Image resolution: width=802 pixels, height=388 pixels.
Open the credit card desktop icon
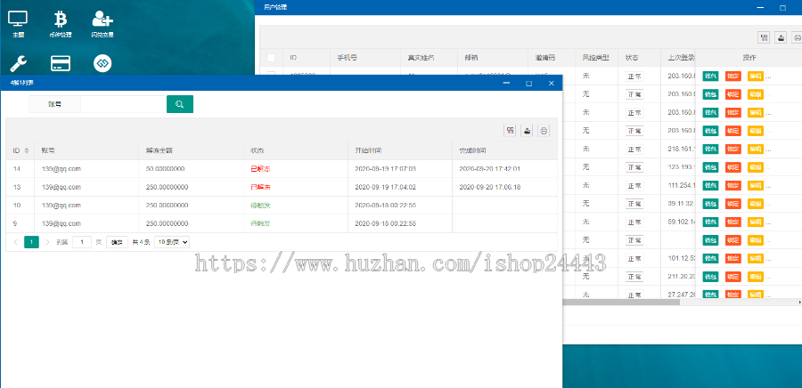[61, 63]
